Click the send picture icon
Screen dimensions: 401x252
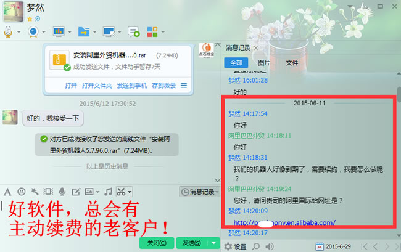tap(89, 192)
